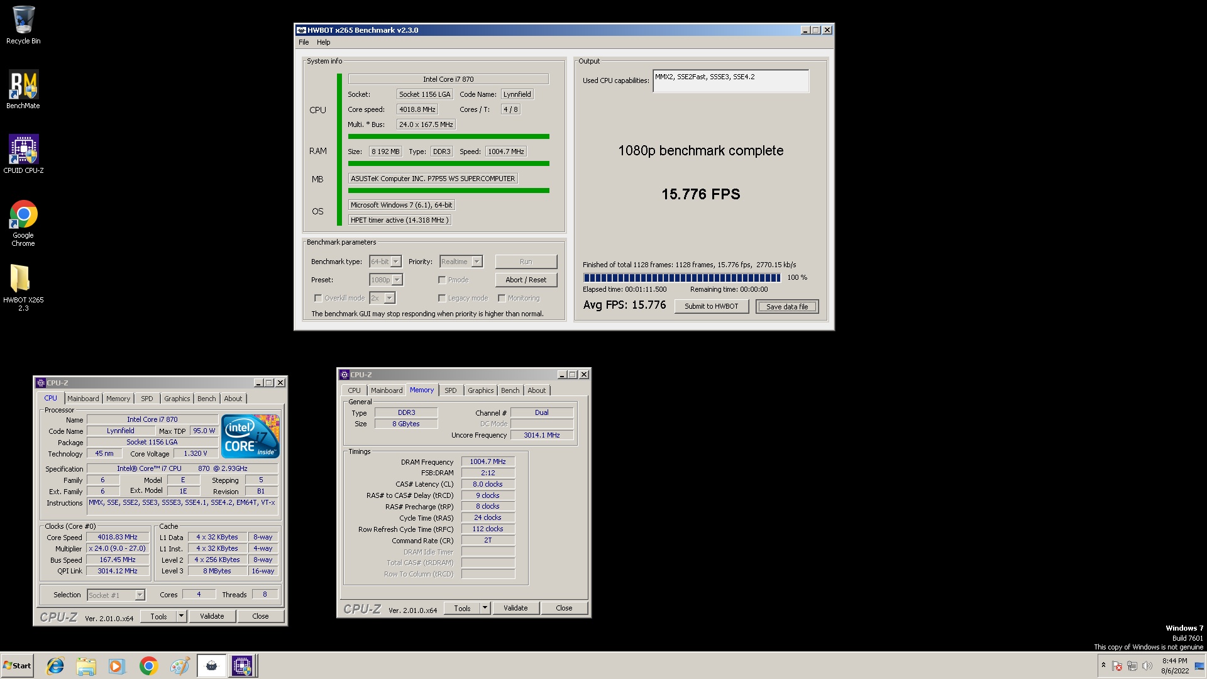
Task: Click the Intel Core i7 870 name field in HWBOT
Action: [448, 79]
